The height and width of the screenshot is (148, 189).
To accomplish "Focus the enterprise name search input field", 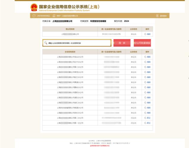I will (77, 43).
